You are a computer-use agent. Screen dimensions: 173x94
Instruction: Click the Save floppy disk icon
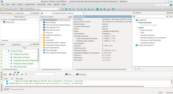pos(10,9)
